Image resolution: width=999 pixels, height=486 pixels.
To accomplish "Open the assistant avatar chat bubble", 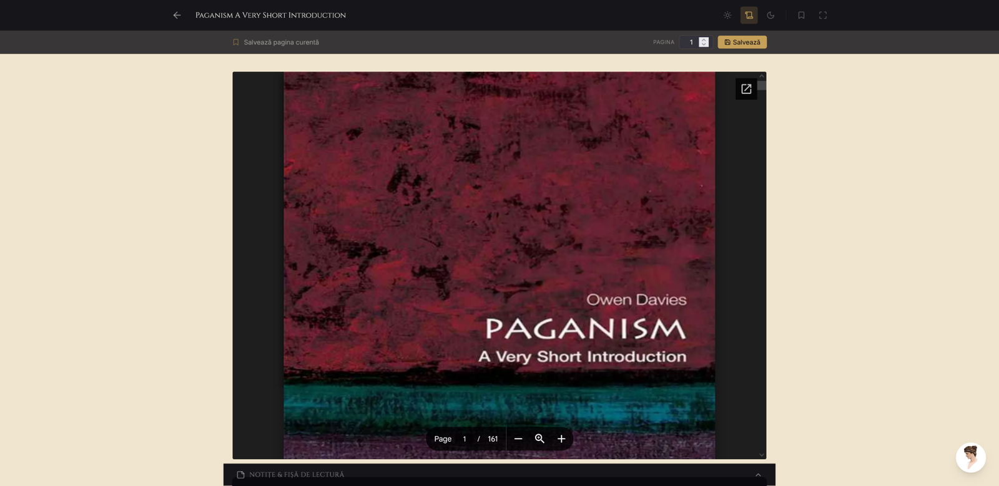I will (x=970, y=458).
